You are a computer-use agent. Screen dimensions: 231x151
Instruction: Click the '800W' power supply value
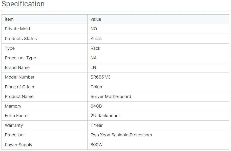96,145
